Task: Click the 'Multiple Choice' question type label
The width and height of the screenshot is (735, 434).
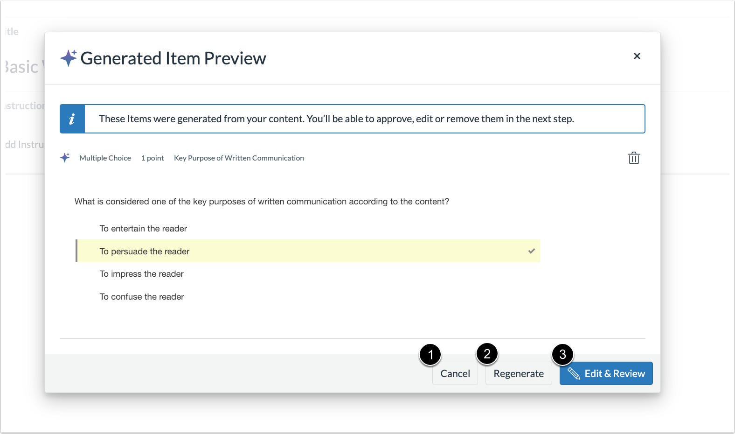Action: tap(105, 158)
